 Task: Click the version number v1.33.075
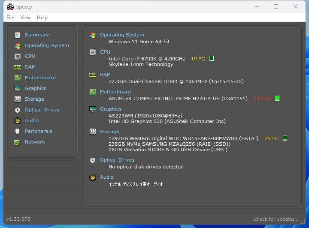pyautogui.click(x=18, y=219)
